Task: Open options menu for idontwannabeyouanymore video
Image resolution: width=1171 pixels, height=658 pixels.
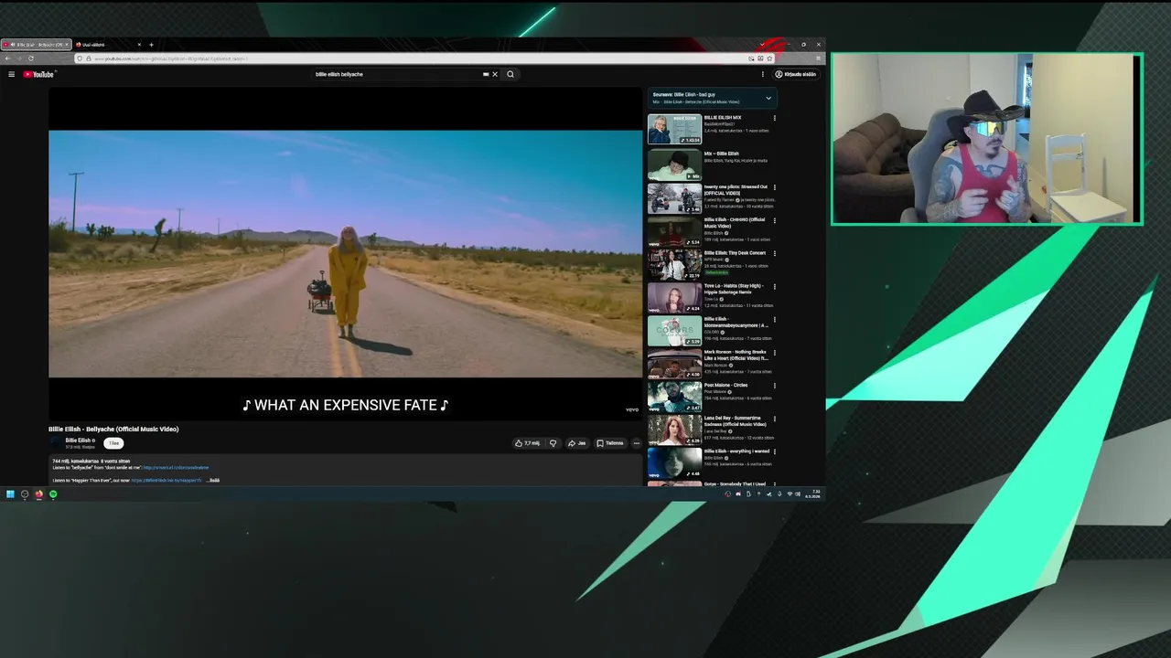Action: tap(775, 319)
